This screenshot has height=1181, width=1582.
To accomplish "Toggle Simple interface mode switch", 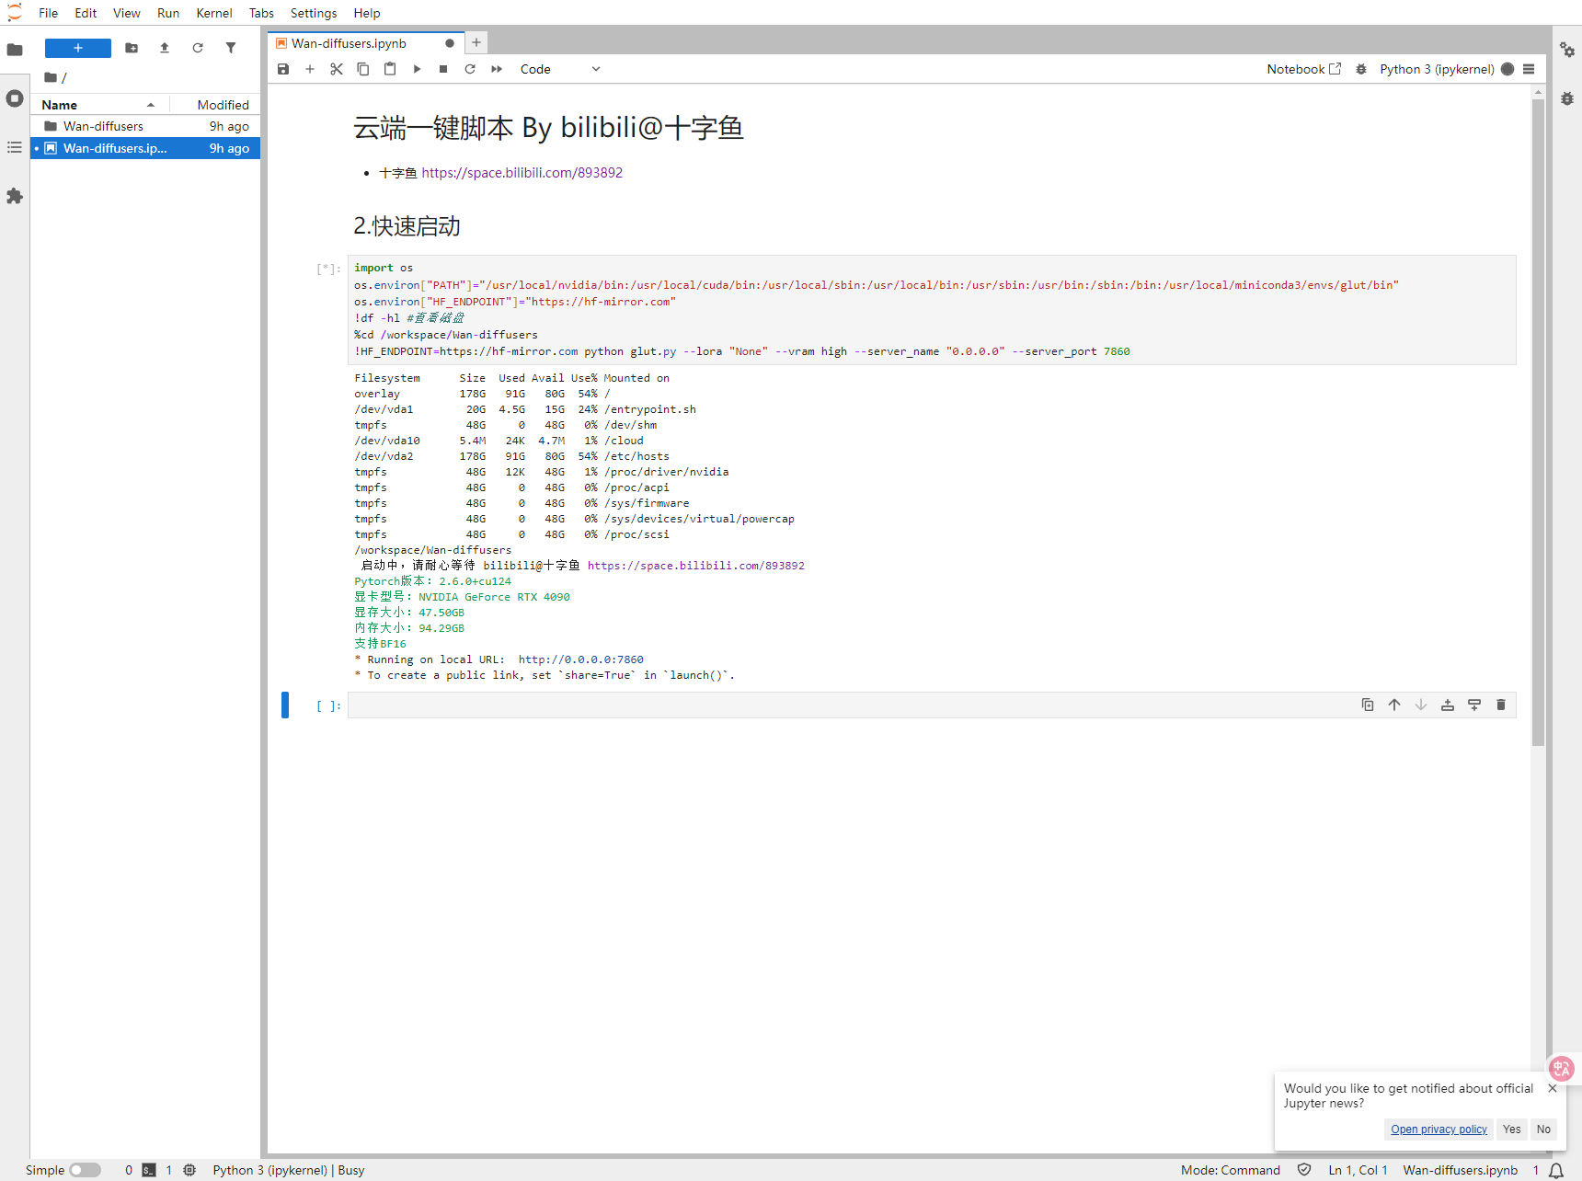I will point(85,1170).
